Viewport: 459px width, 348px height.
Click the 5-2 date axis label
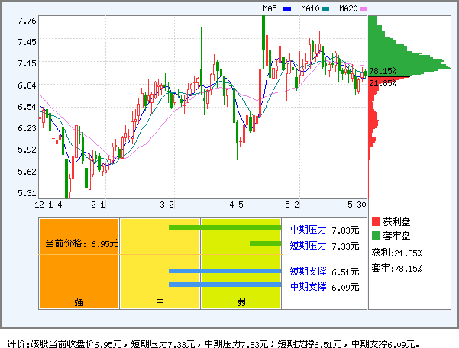(x=293, y=205)
